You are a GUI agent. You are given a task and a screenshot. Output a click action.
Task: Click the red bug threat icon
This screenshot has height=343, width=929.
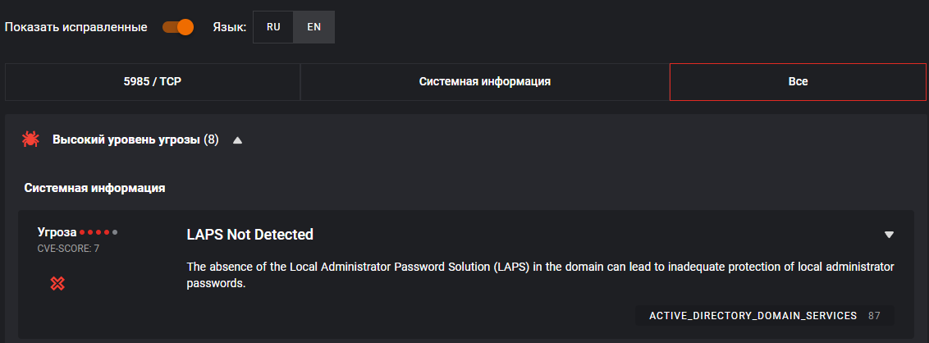(x=30, y=140)
